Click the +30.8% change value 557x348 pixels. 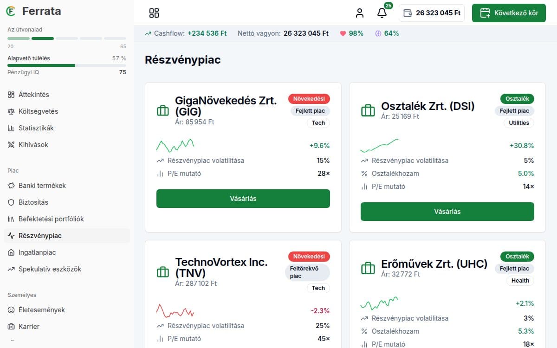pyautogui.click(x=522, y=146)
